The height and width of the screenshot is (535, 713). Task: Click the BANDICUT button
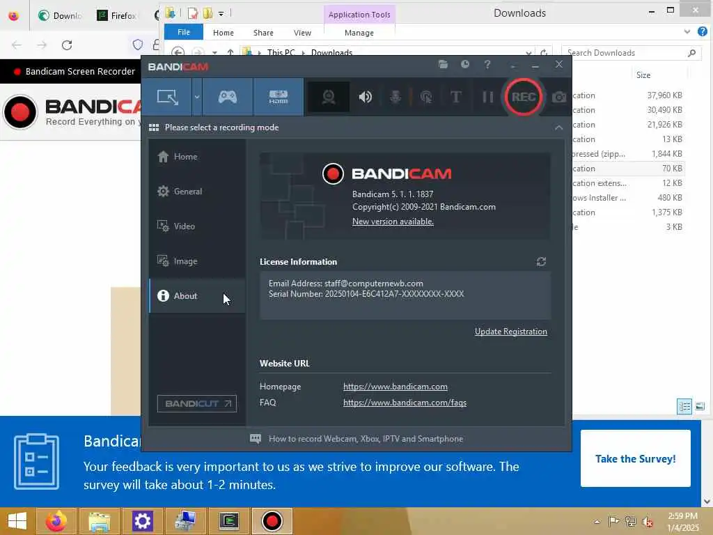[197, 403]
